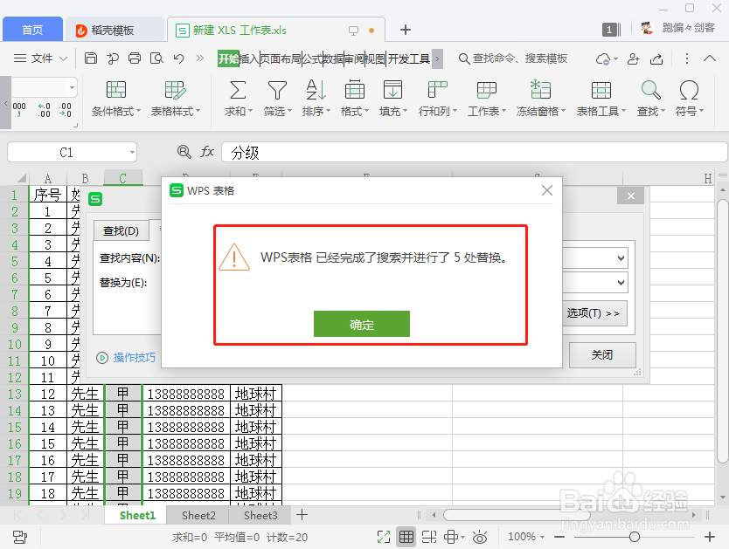This screenshot has width=729, height=549.
Task: Add a new sheet with plus button
Action: click(x=302, y=515)
